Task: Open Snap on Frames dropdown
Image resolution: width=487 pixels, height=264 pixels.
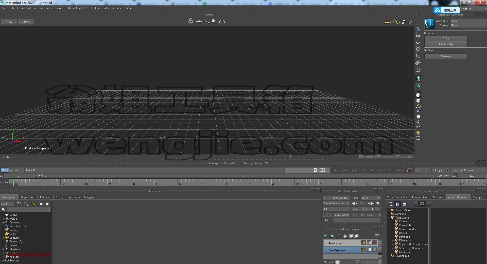Action: [x=468, y=170]
